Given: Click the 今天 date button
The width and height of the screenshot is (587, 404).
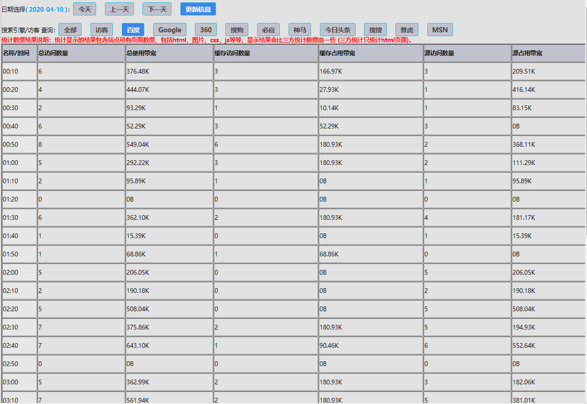Looking at the screenshot, I should (x=84, y=9).
